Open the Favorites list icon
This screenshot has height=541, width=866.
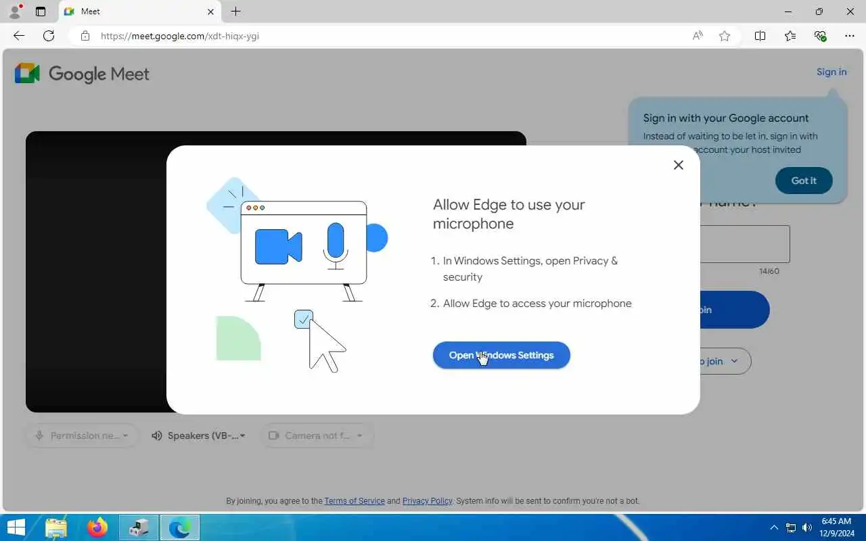click(790, 36)
